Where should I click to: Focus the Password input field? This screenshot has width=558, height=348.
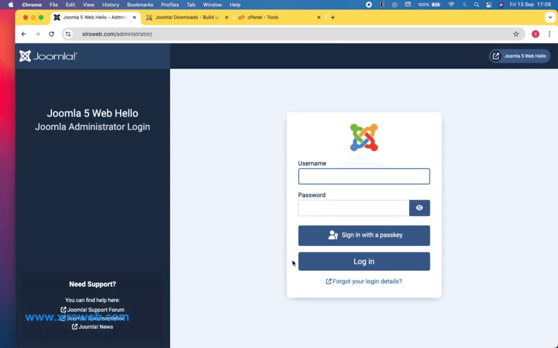(x=354, y=208)
